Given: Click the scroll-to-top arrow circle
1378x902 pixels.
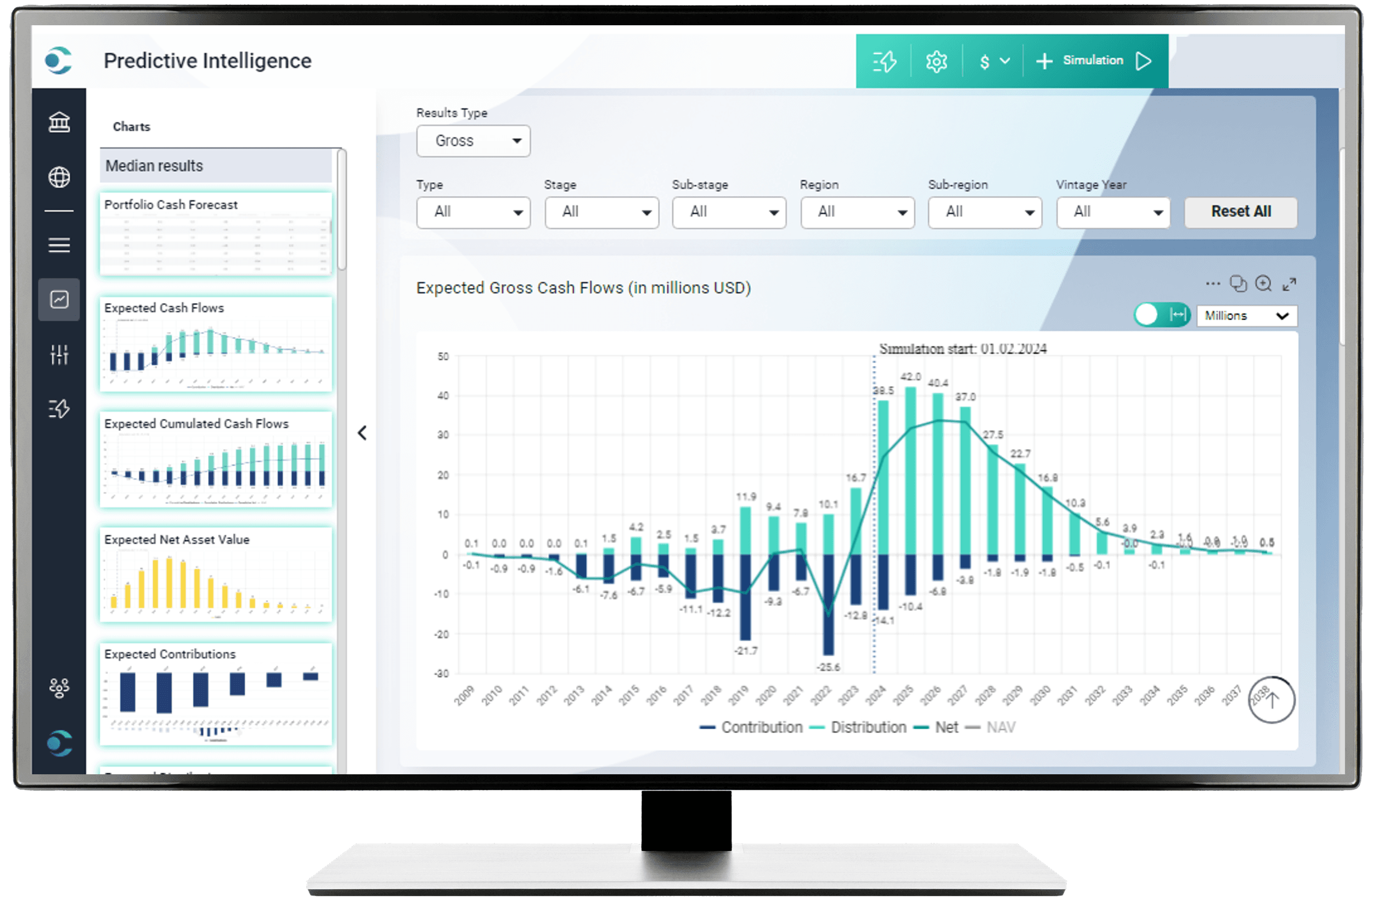Looking at the screenshot, I should point(1271,700).
